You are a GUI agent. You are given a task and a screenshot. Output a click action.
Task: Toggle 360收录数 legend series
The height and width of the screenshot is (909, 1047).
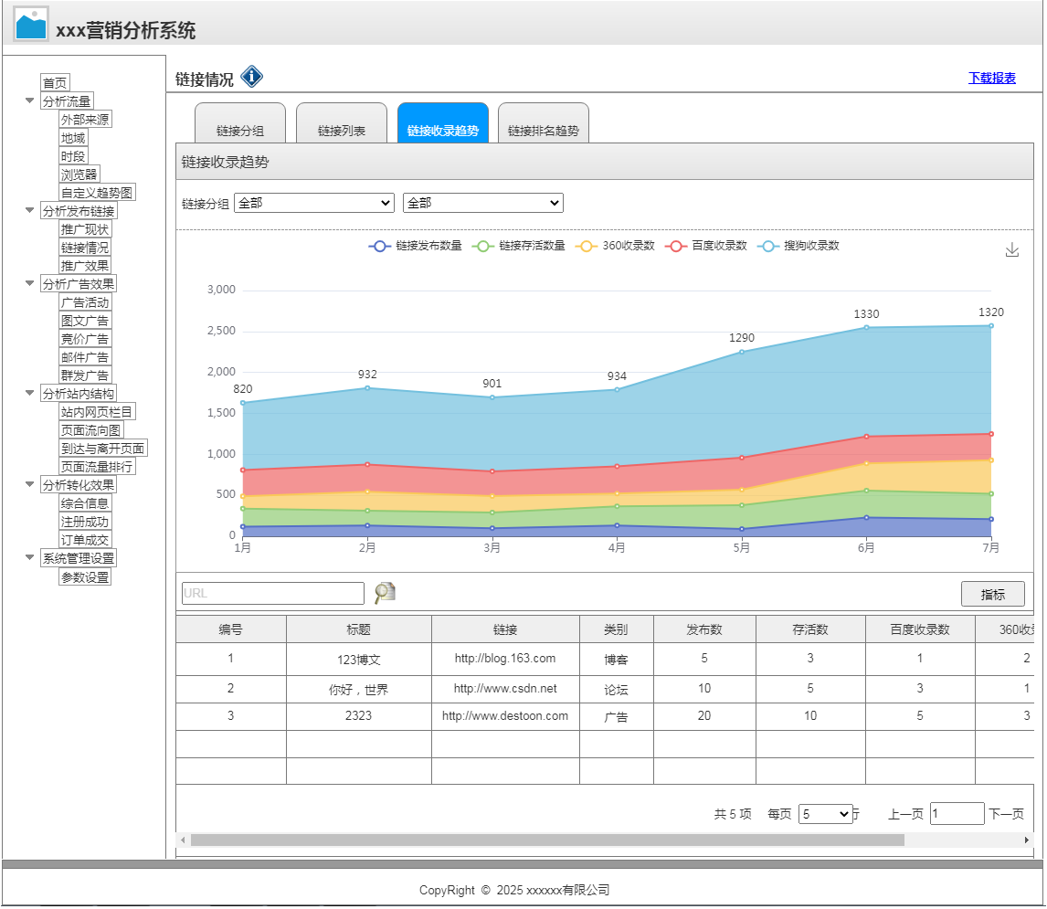(x=615, y=246)
